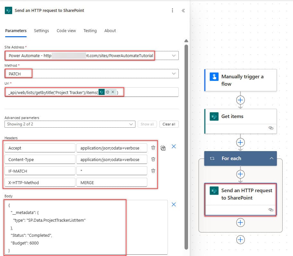Click the Content-Type header key field

[40, 159]
